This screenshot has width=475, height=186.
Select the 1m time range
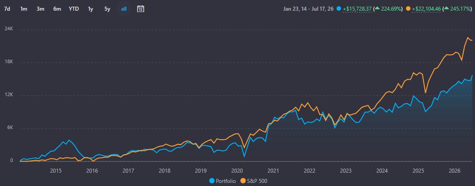click(24, 9)
